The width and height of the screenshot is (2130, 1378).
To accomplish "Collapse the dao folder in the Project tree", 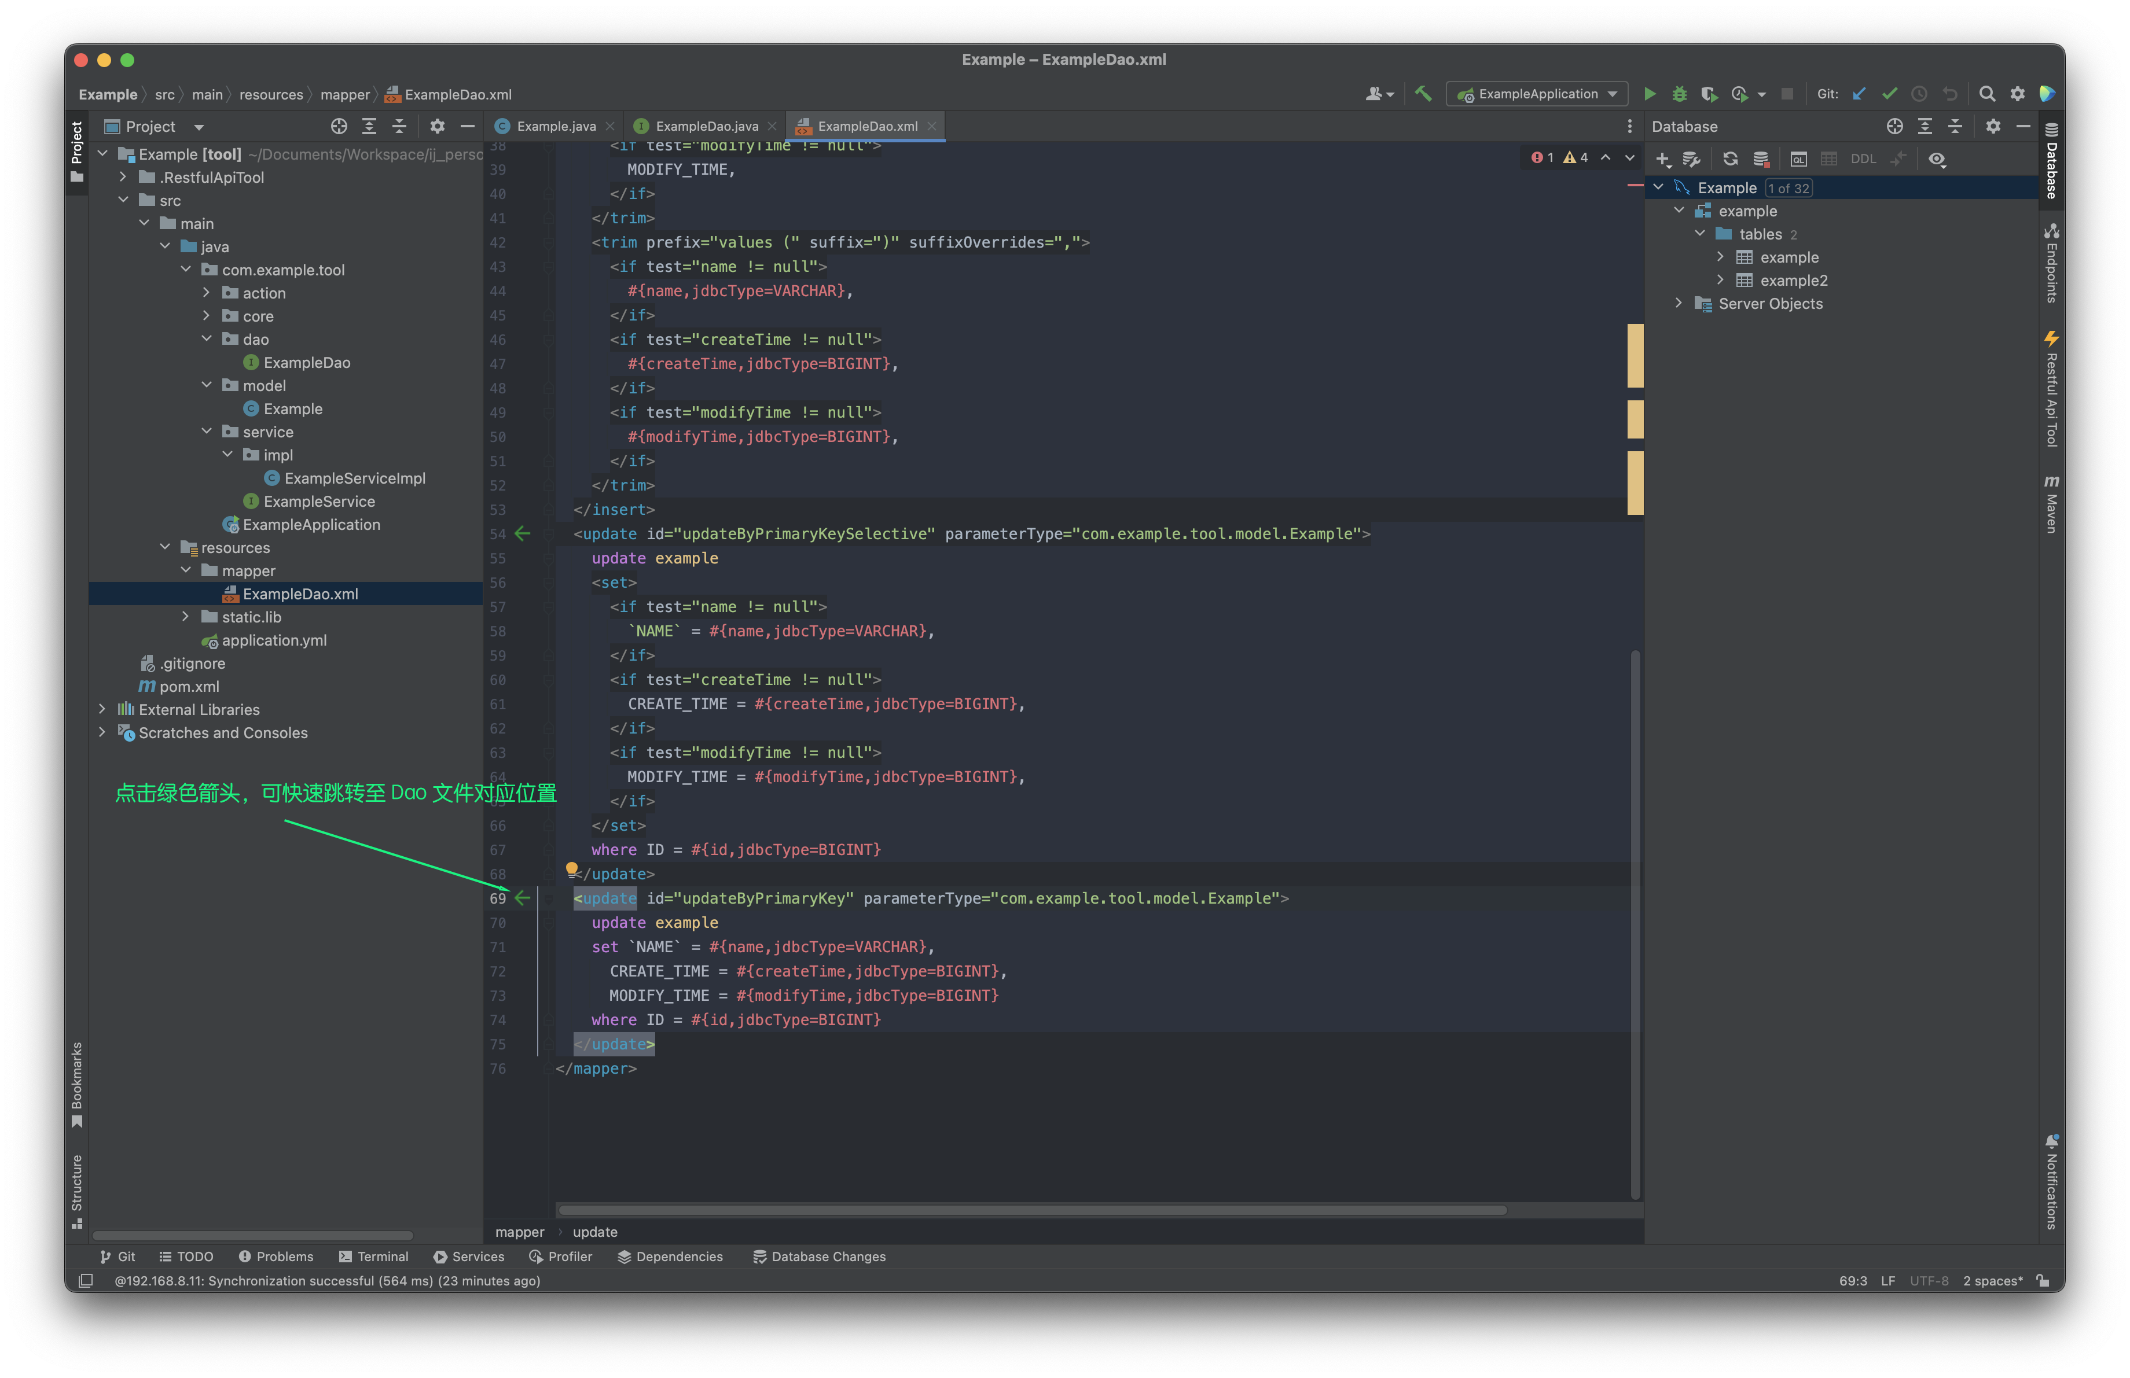I will tap(208, 339).
